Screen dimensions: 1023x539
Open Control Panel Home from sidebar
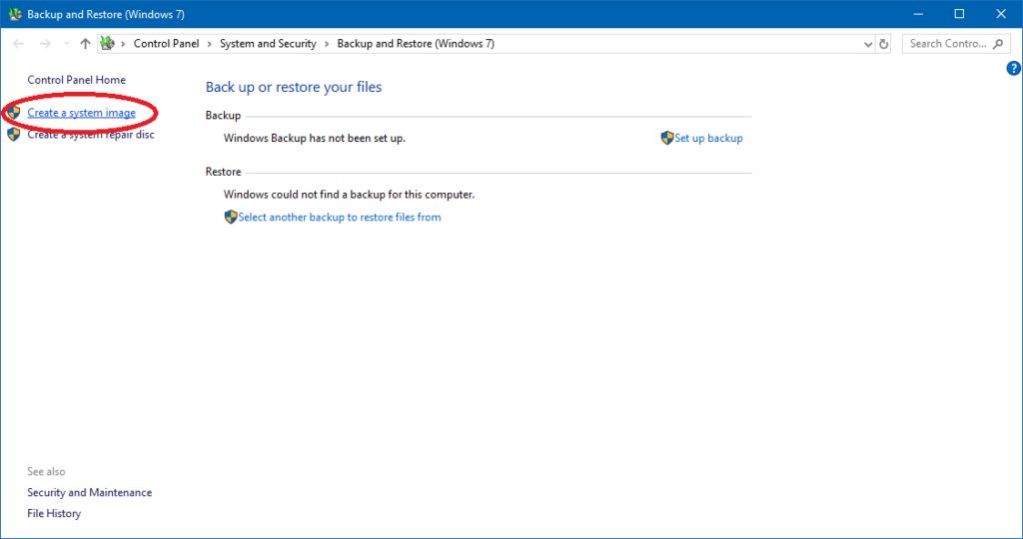[76, 80]
